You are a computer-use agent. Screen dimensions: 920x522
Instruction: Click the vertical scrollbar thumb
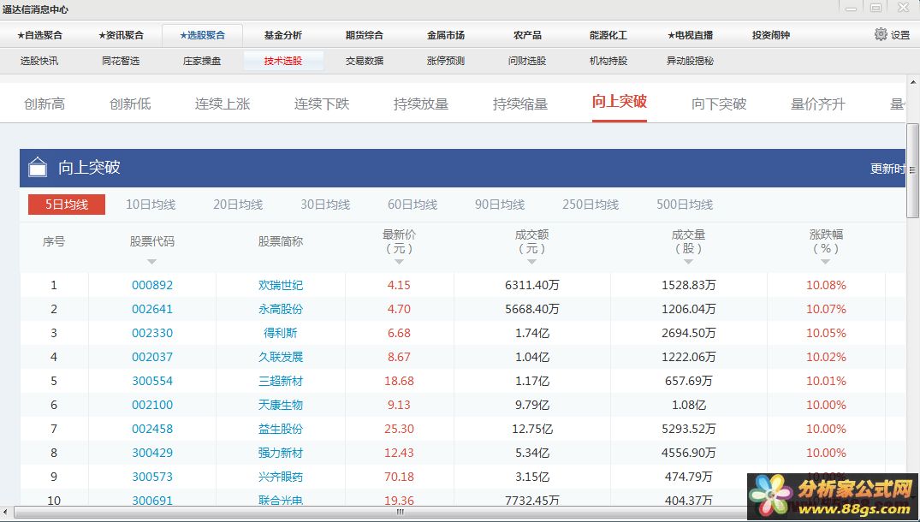click(x=913, y=170)
